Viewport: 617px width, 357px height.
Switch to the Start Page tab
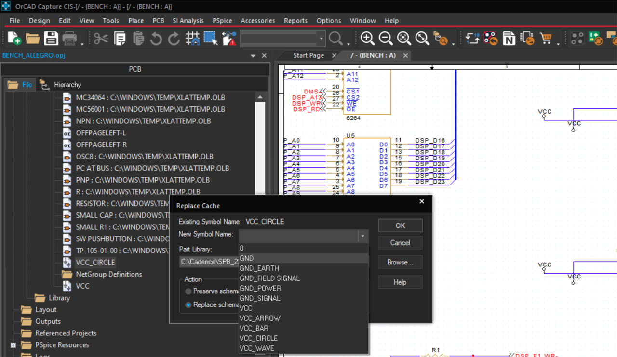point(308,55)
